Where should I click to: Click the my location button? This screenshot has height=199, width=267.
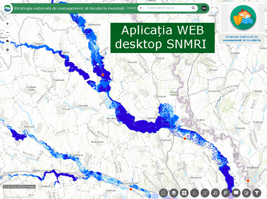point(7,50)
